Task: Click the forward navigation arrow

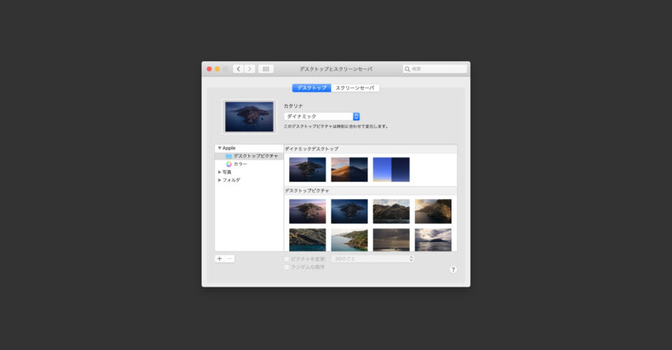Action: (250, 69)
